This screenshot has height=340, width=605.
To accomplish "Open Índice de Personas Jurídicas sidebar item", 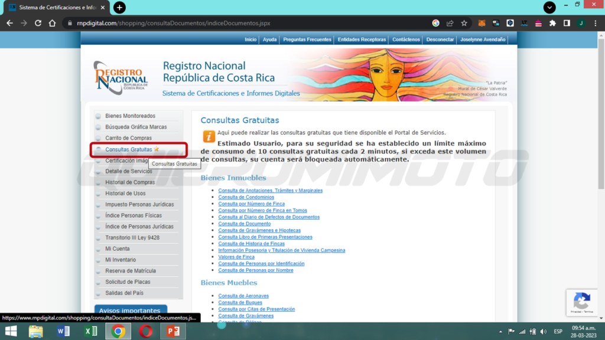I will (x=139, y=227).
